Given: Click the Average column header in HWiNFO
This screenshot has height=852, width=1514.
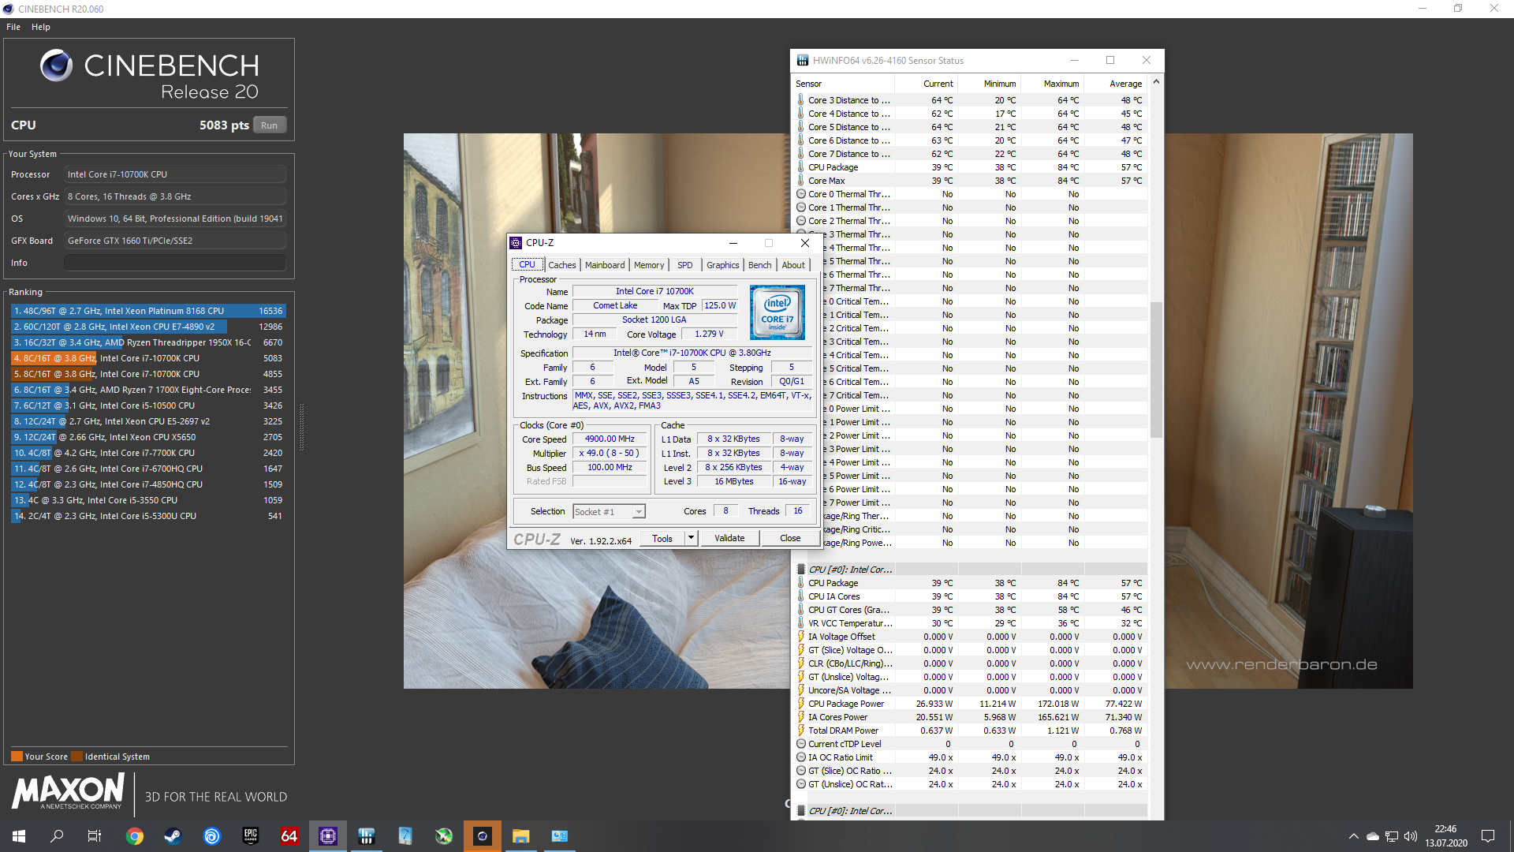Looking at the screenshot, I should (x=1116, y=84).
